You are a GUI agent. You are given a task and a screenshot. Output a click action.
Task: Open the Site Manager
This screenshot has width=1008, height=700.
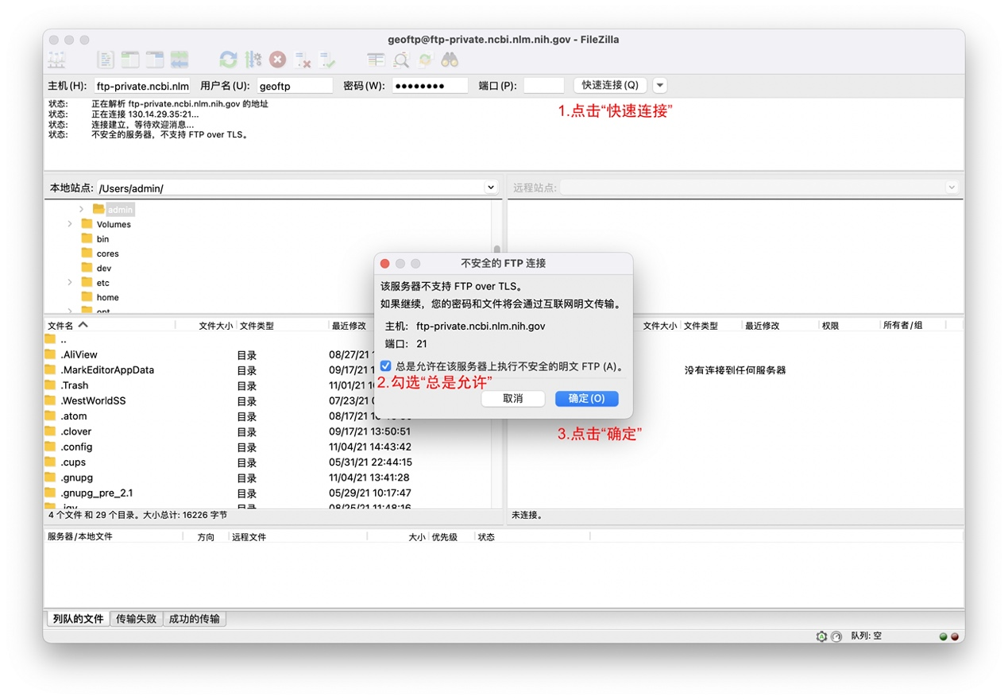(x=56, y=59)
